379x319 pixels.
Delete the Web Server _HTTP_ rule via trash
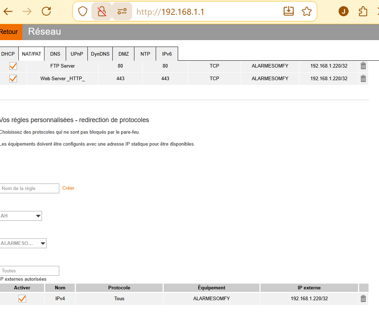point(363,78)
